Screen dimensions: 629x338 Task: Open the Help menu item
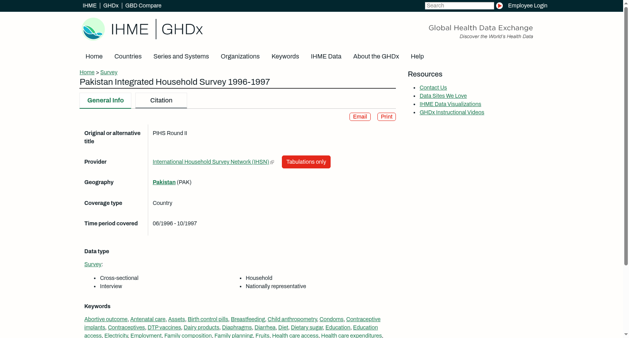(x=417, y=57)
